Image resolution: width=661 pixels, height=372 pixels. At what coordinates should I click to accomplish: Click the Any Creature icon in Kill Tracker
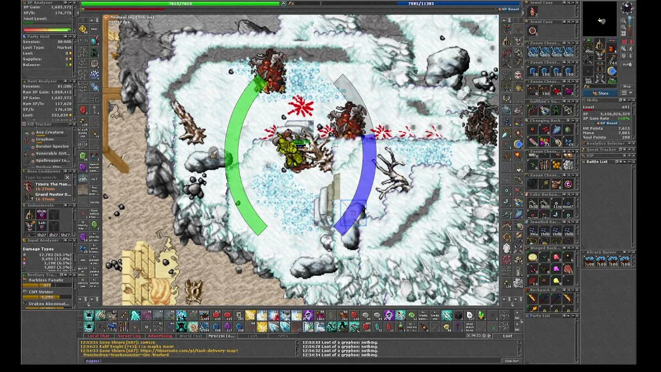tap(26, 132)
